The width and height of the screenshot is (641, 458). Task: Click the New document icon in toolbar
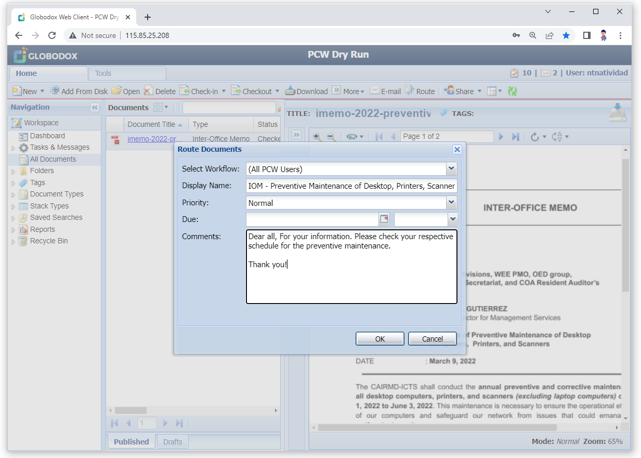tap(17, 90)
